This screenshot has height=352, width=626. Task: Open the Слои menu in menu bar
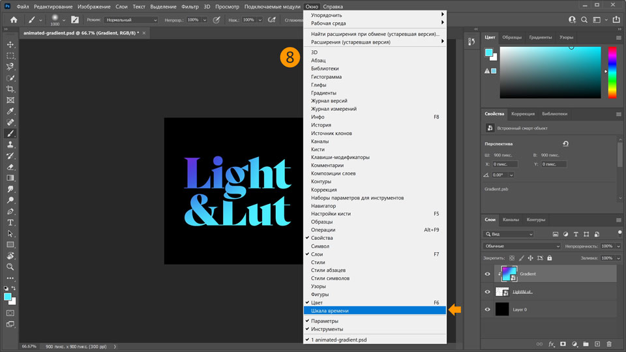pos(121,7)
